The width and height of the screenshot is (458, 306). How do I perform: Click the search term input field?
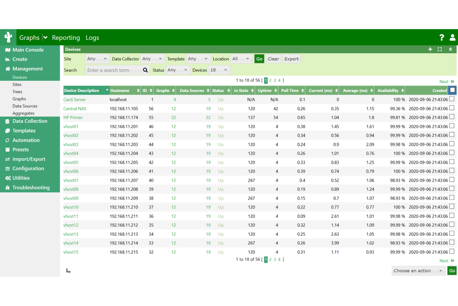114,70
